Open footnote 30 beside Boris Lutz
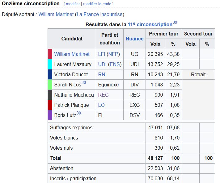This screenshot has height=183, width=220. (79, 113)
